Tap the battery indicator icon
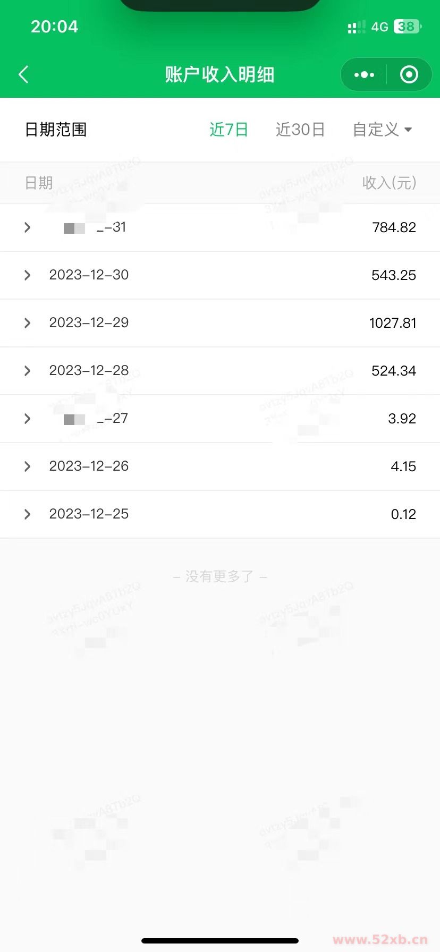Image resolution: width=440 pixels, height=952 pixels. click(x=407, y=27)
